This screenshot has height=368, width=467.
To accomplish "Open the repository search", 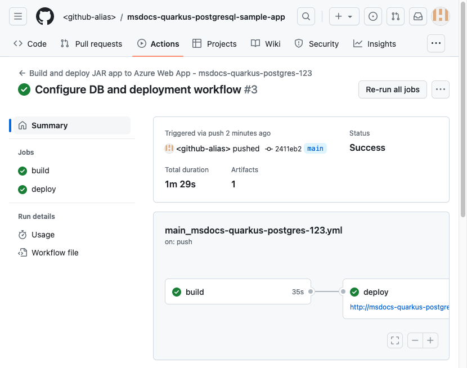I will [x=306, y=17].
